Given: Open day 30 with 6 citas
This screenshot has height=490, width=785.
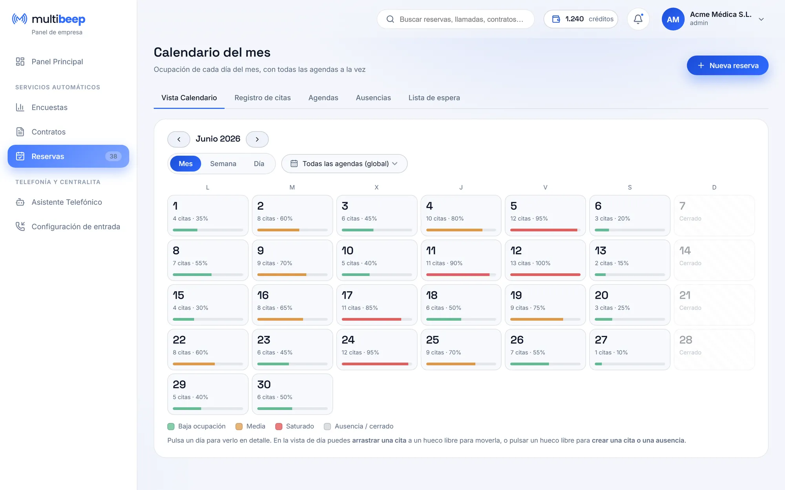Looking at the screenshot, I should tap(292, 394).
